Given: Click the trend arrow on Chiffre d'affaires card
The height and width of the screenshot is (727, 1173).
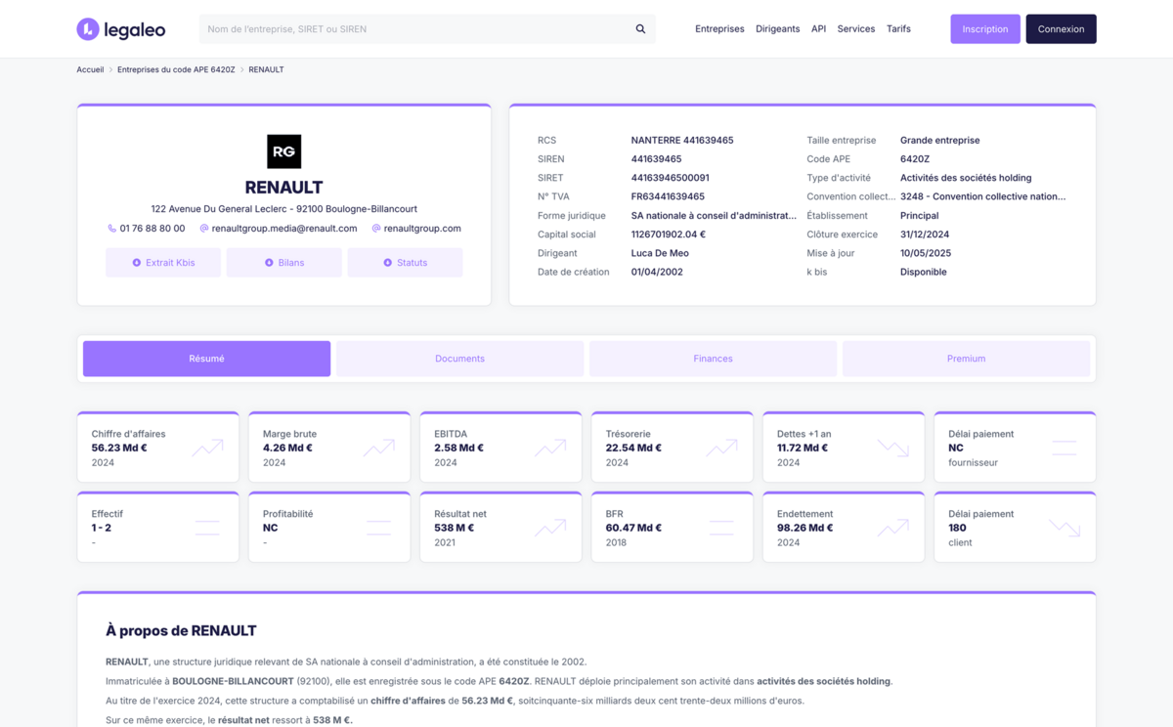Looking at the screenshot, I should [x=207, y=449].
